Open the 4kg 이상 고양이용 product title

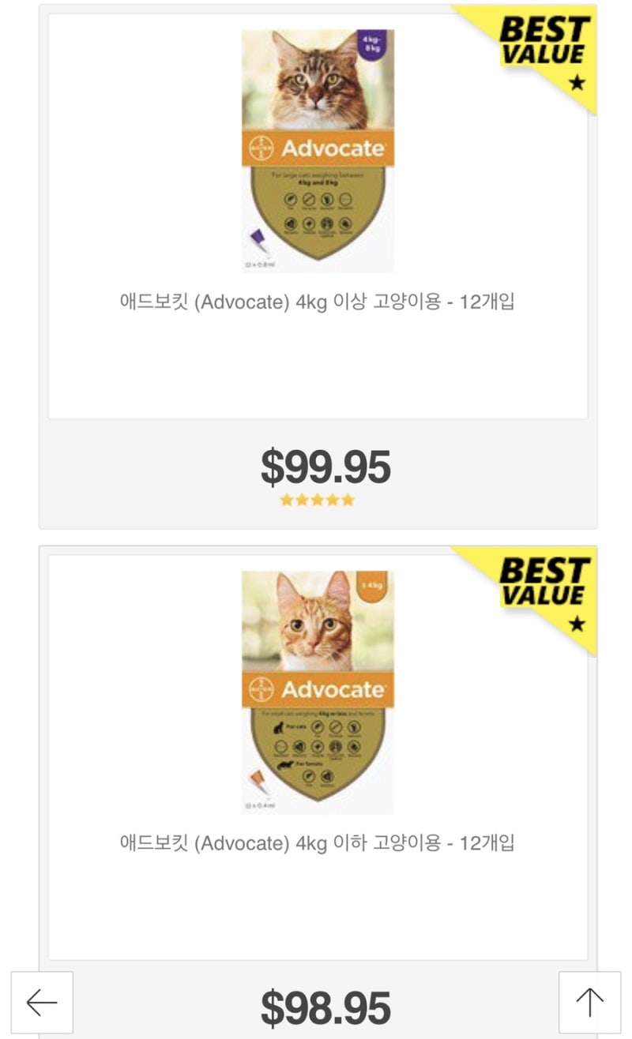coord(317,302)
